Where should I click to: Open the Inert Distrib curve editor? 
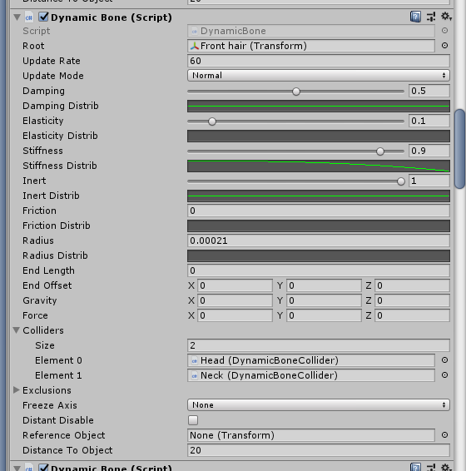click(319, 196)
